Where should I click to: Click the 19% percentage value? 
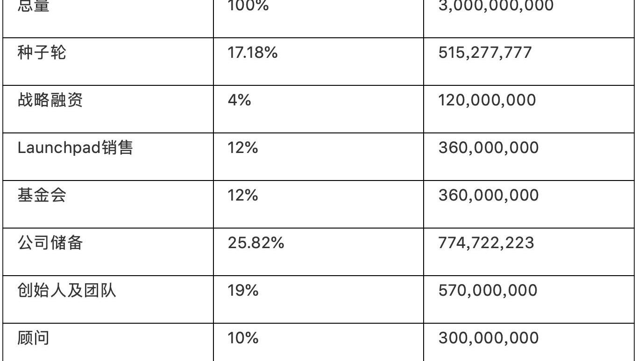pos(243,291)
